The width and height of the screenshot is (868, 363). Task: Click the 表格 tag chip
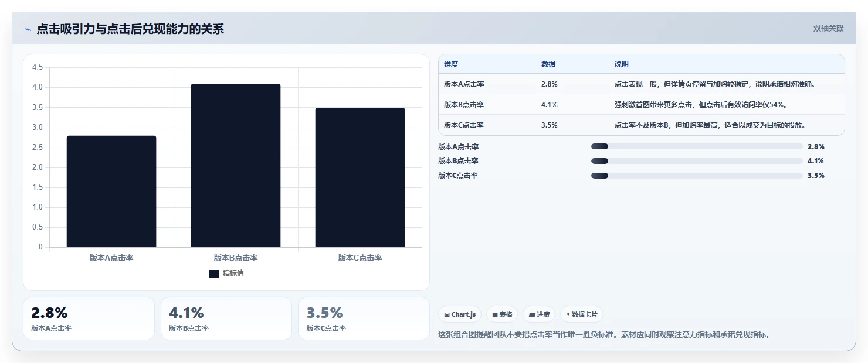pyautogui.click(x=502, y=314)
